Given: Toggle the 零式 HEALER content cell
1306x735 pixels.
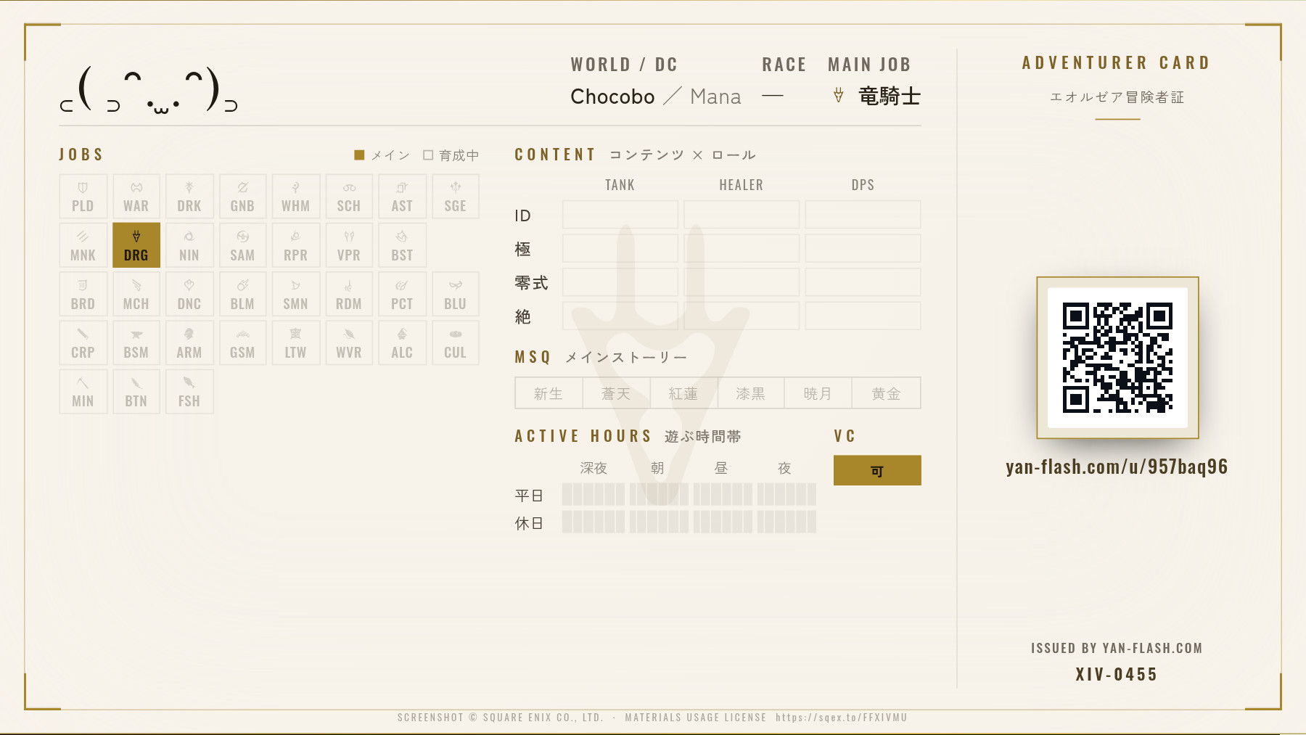Looking at the screenshot, I should 742,282.
